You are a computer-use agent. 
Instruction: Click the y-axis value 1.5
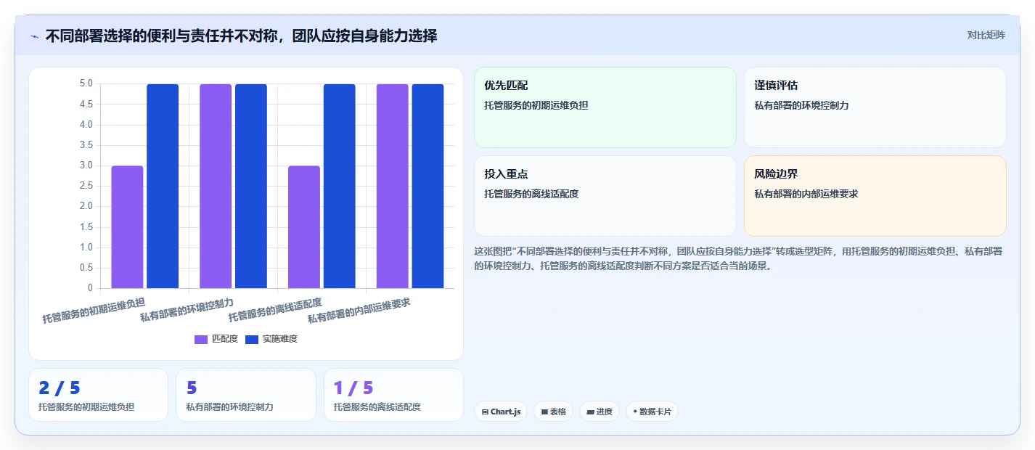(86, 227)
